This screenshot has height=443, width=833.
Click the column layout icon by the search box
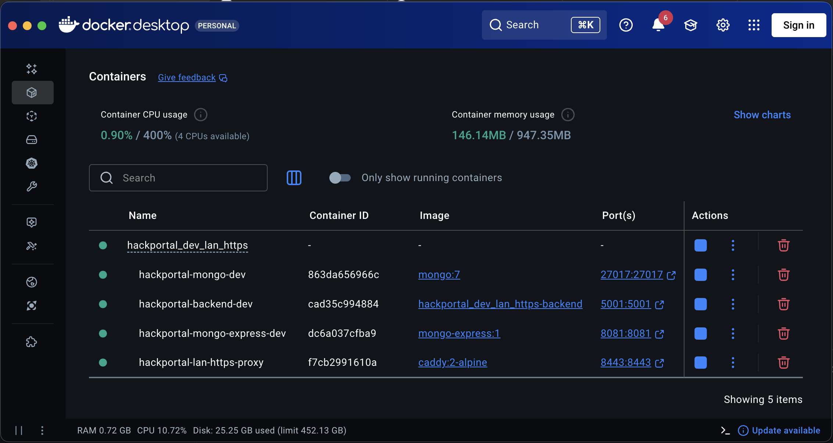coord(294,178)
